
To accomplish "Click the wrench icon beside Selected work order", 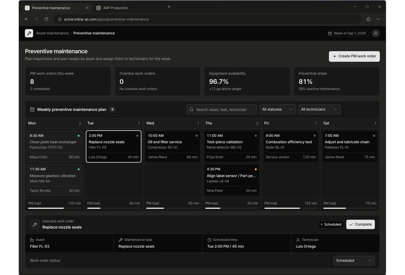I will 35,224.
